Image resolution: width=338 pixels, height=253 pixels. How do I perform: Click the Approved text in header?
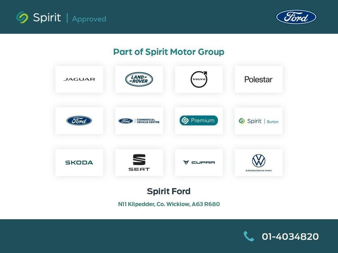point(89,19)
